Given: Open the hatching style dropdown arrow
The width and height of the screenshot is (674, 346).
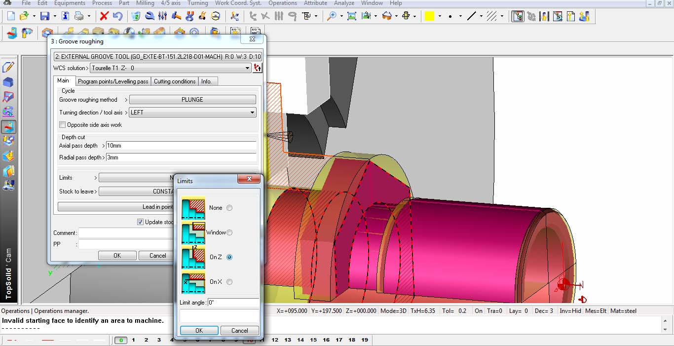Looking at the screenshot, I should 502,16.
